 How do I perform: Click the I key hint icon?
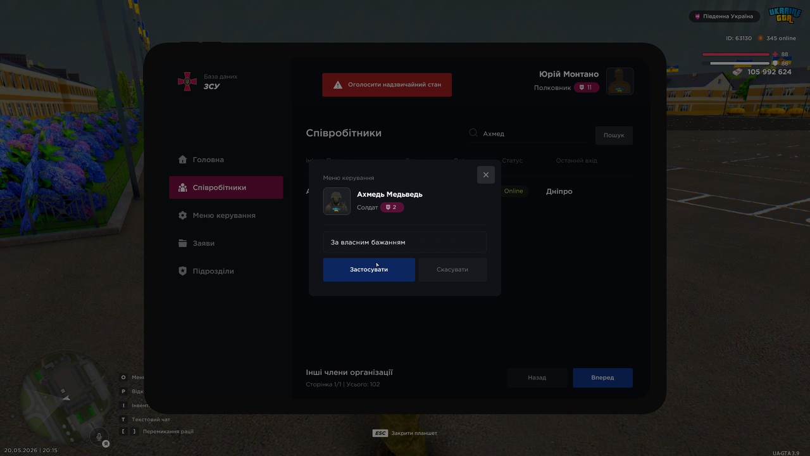pyautogui.click(x=123, y=405)
